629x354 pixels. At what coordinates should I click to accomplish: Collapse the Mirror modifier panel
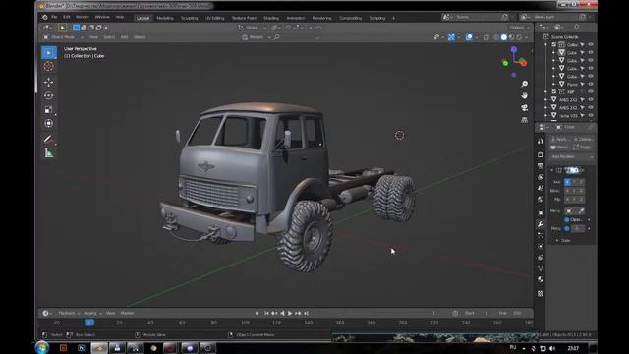point(552,170)
